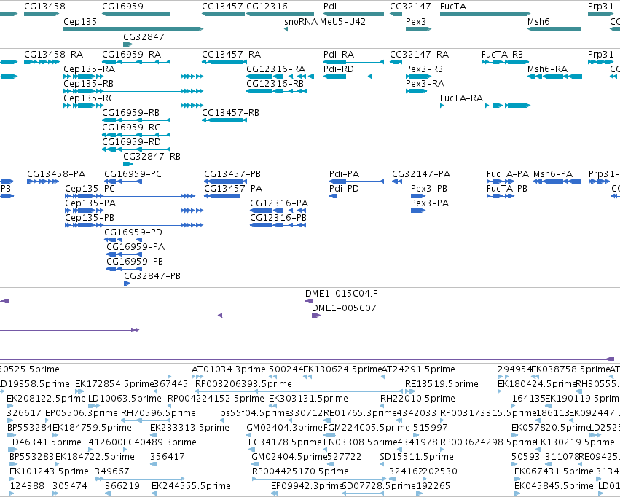
Task: Click the AT01034.3prime EST label
Action: tap(229, 369)
